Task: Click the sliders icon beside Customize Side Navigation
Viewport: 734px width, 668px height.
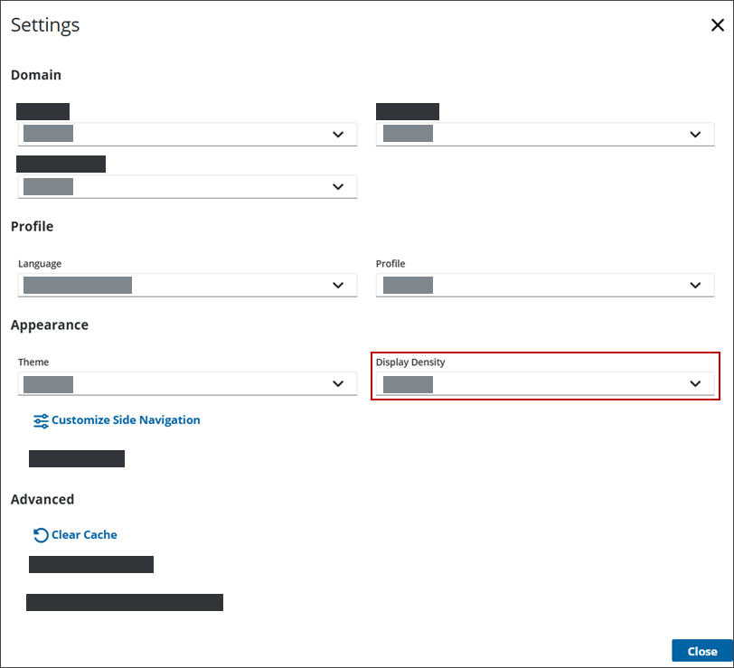Action: click(41, 420)
